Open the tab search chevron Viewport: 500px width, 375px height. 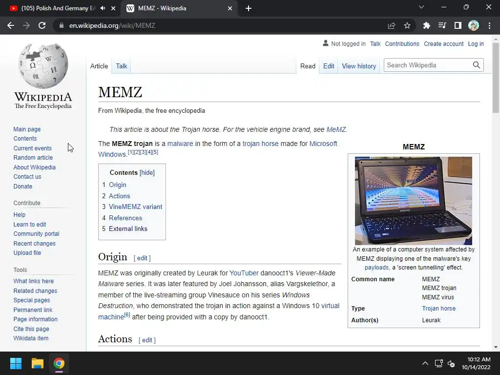tap(421, 7)
